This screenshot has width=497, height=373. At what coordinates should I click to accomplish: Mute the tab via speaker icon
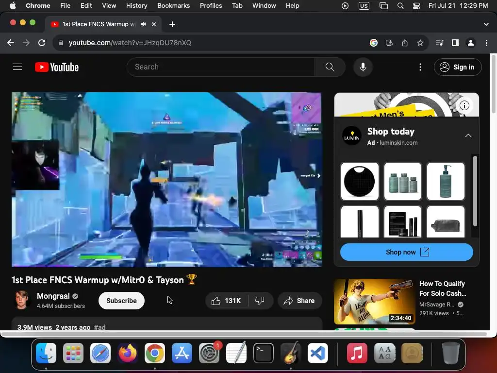point(144,24)
